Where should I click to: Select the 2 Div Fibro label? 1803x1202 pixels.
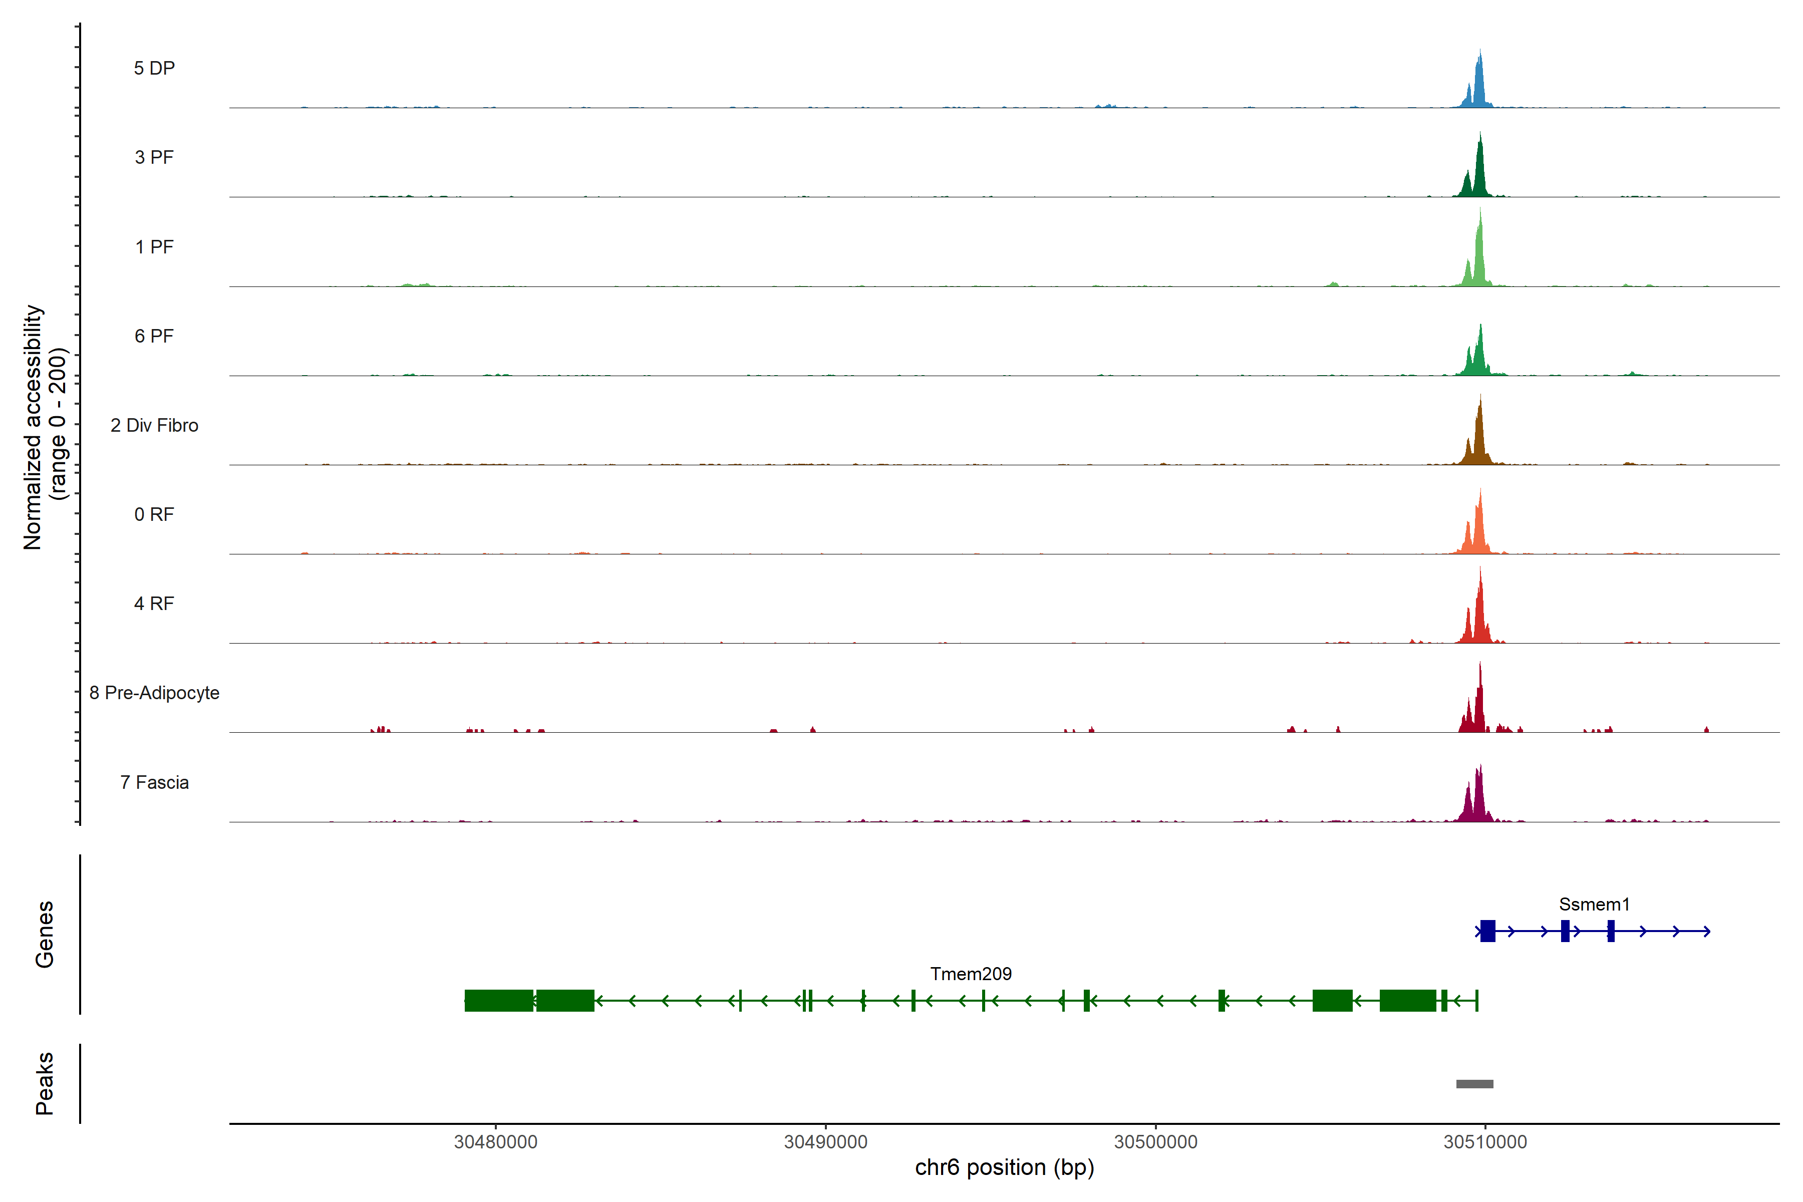coord(154,425)
